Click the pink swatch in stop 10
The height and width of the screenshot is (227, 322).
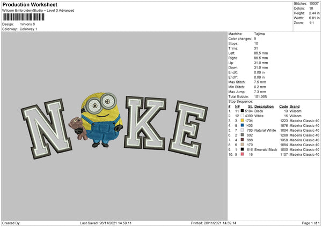coord(243,154)
